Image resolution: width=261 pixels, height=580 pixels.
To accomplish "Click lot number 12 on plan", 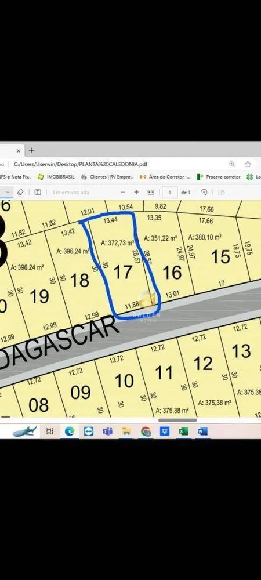I will 203,364.
